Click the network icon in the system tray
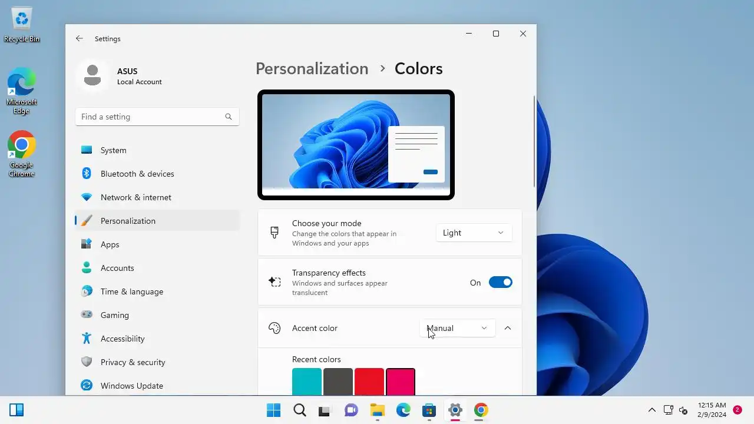 coord(668,410)
